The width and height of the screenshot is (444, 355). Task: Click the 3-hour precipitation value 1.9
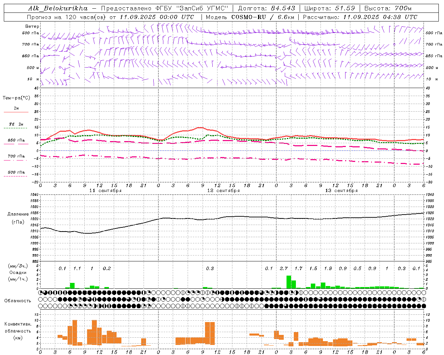click(328, 269)
